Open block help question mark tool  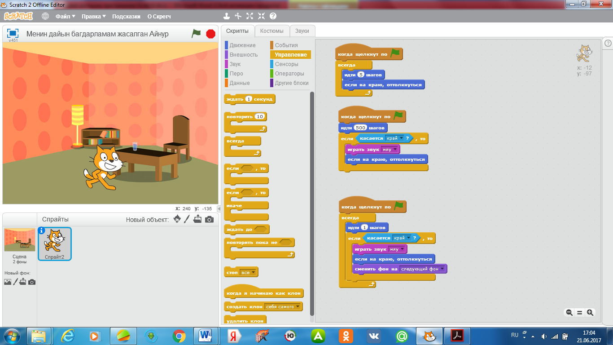tap(273, 16)
